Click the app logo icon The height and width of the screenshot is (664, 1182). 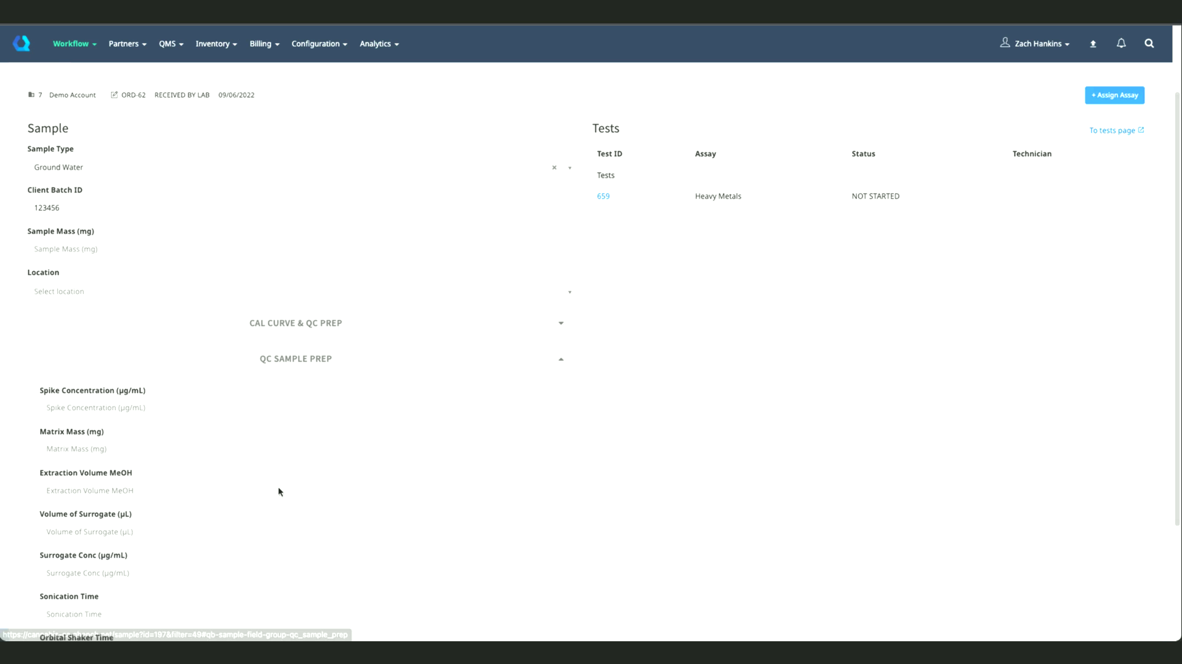click(22, 43)
